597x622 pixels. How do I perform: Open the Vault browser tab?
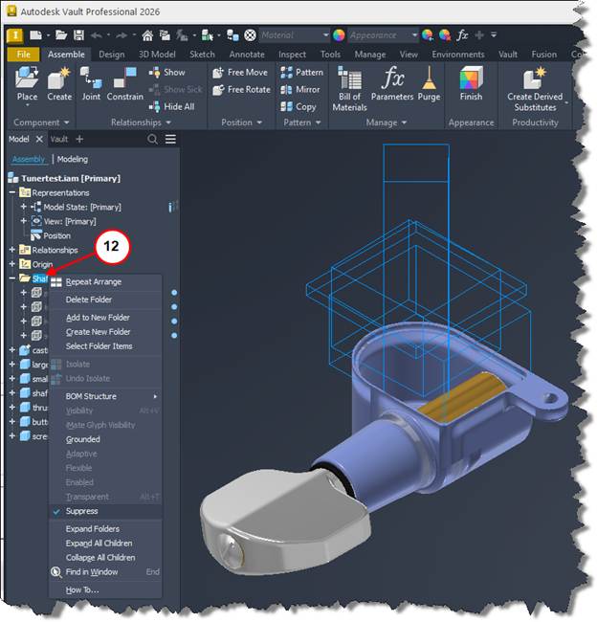59,140
